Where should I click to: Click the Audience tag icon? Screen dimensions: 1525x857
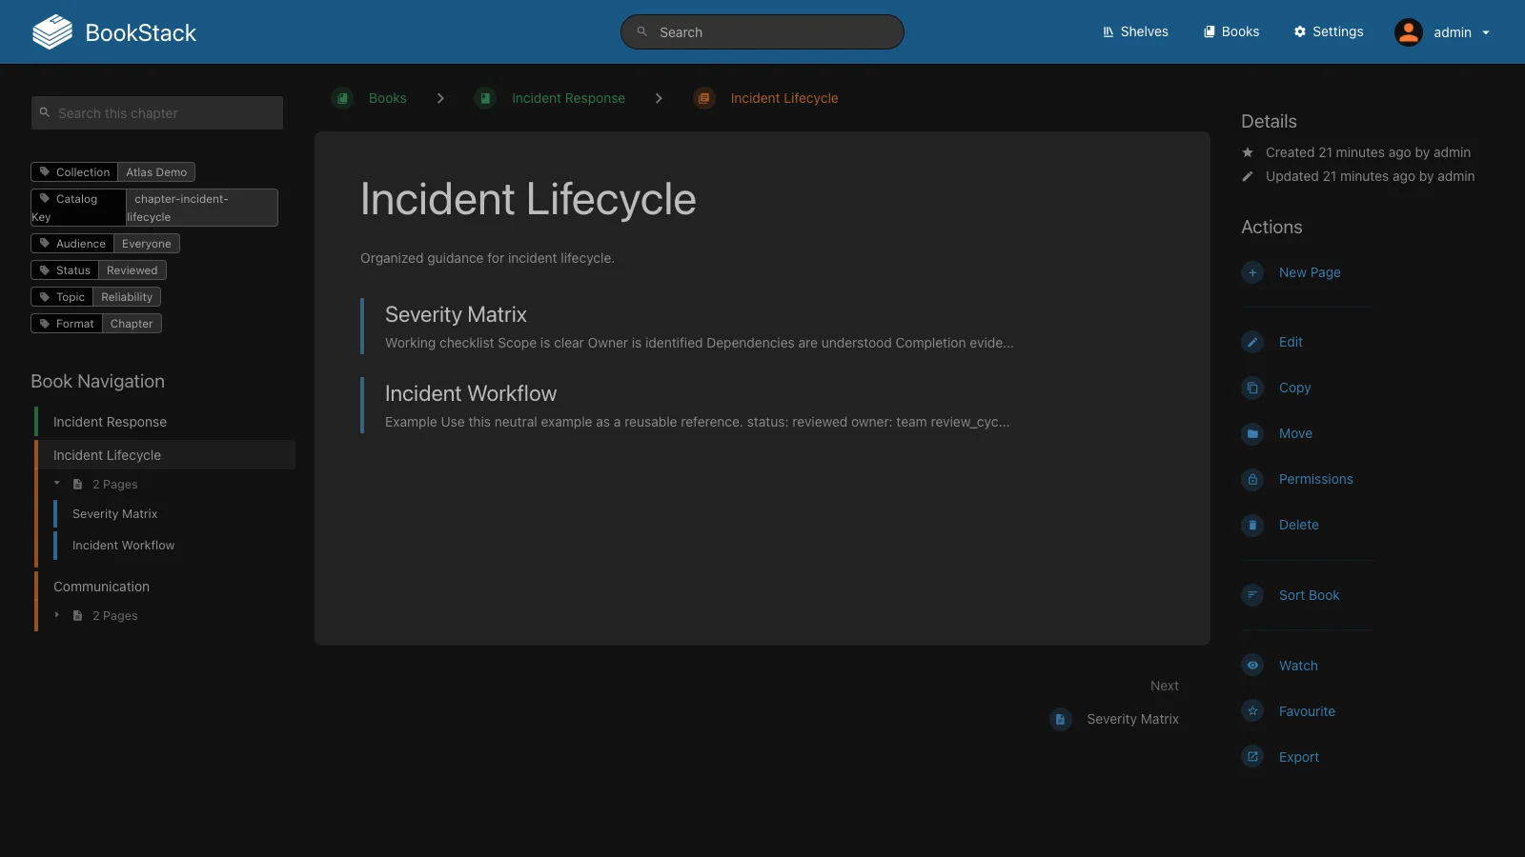(45, 244)
